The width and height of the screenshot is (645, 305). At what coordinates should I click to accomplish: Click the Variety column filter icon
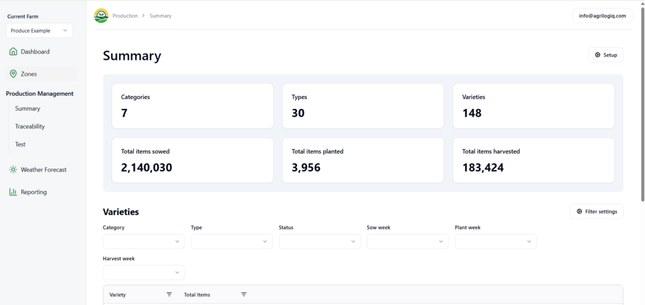(169, 294)
